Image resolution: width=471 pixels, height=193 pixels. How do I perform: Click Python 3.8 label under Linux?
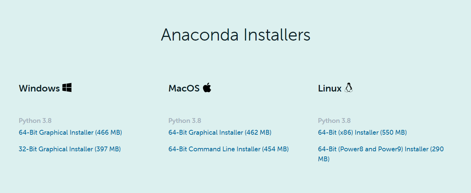tap(334, 121)
